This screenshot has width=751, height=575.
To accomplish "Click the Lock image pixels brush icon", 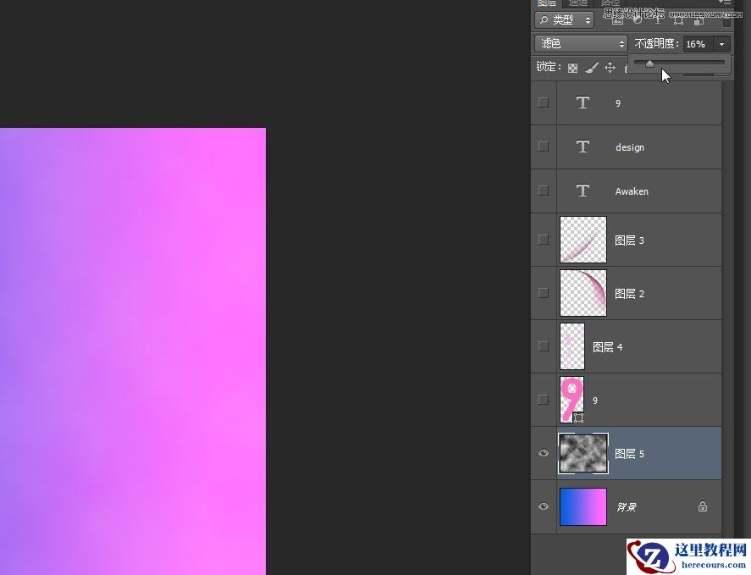I will [x=591, y=67].
